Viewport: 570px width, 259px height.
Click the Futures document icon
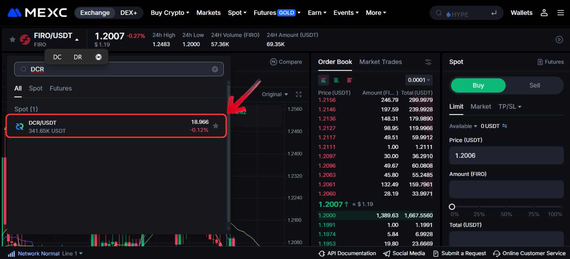pyautogui.click(x=540, y=62)
